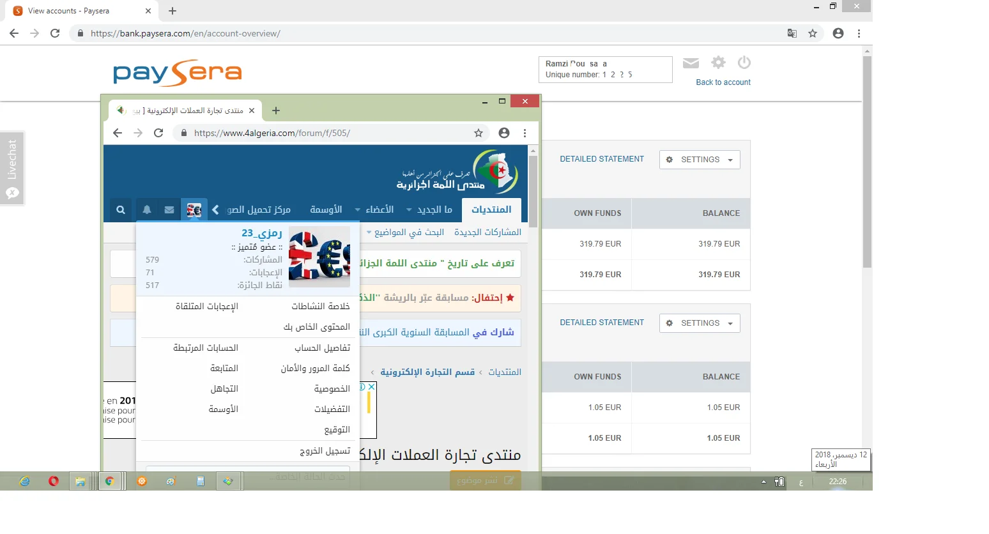The height and width of the screenshot is (534, 989).
Task: Expand the first SETTINGS dropdown
Action: [x=700, y=160]
